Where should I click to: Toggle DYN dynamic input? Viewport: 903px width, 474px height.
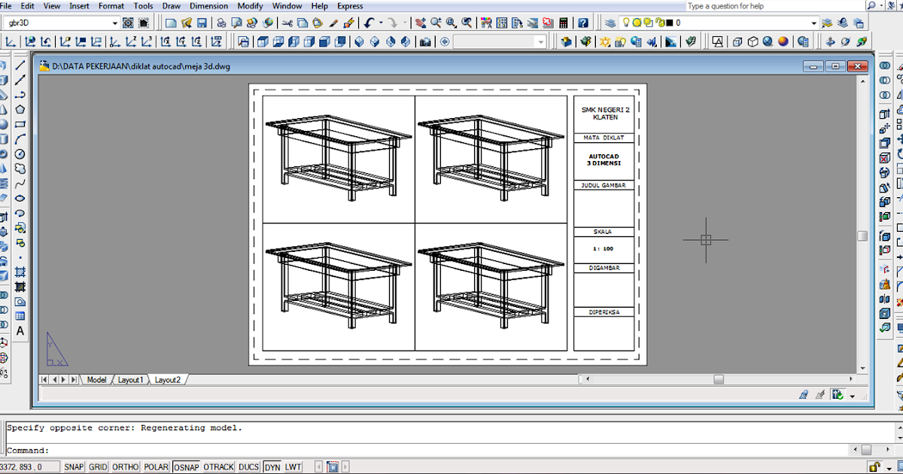click(x=272, y=467)
